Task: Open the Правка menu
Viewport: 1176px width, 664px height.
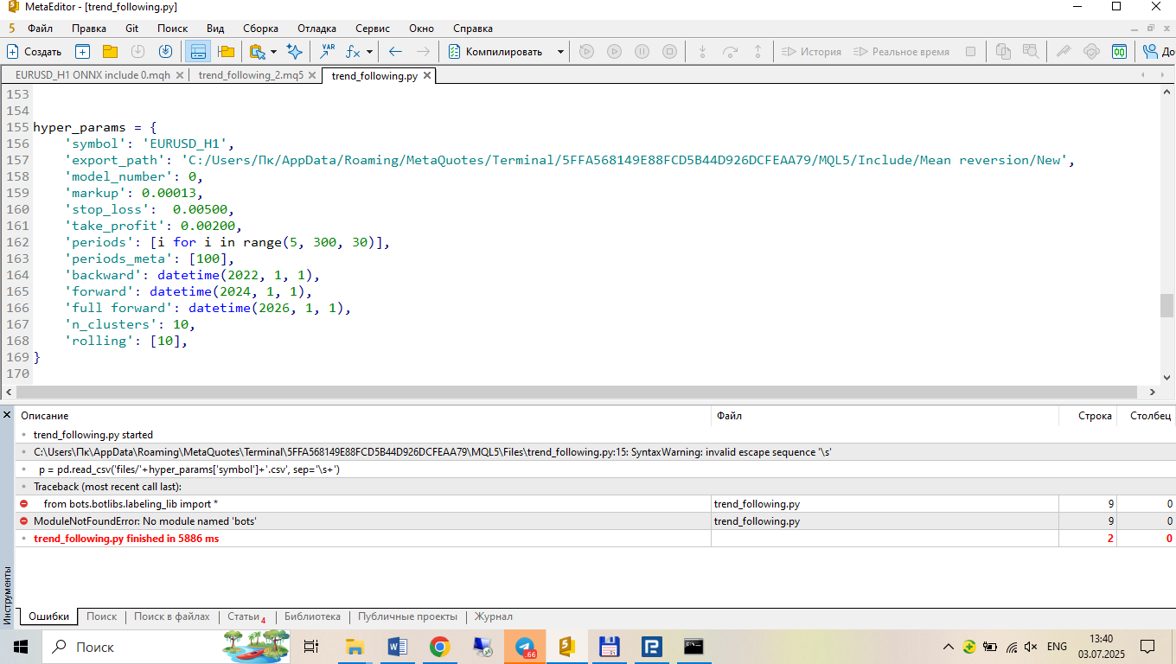Action: (x=89, y=29)
